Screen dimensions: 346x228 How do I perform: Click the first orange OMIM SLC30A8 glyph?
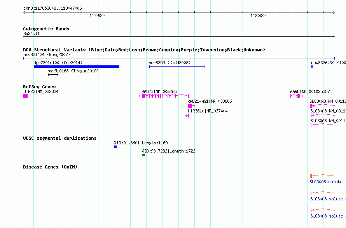[322, 176]
